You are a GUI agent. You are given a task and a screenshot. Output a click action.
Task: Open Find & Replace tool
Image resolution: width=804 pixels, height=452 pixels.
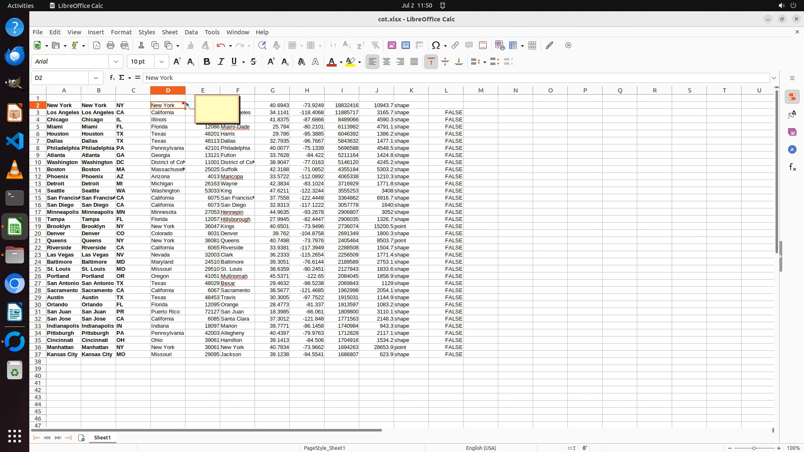click(x=262, y=46)
